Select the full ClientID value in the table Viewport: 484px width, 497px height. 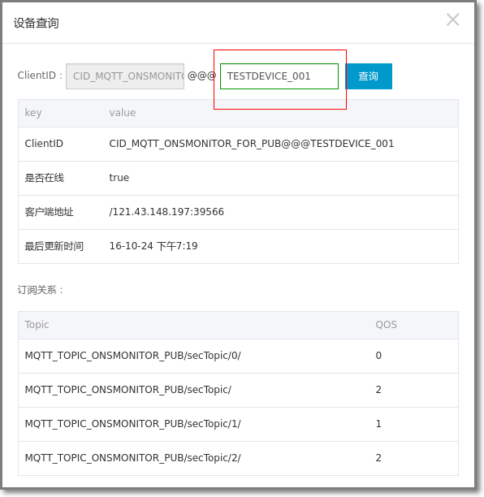252,144
